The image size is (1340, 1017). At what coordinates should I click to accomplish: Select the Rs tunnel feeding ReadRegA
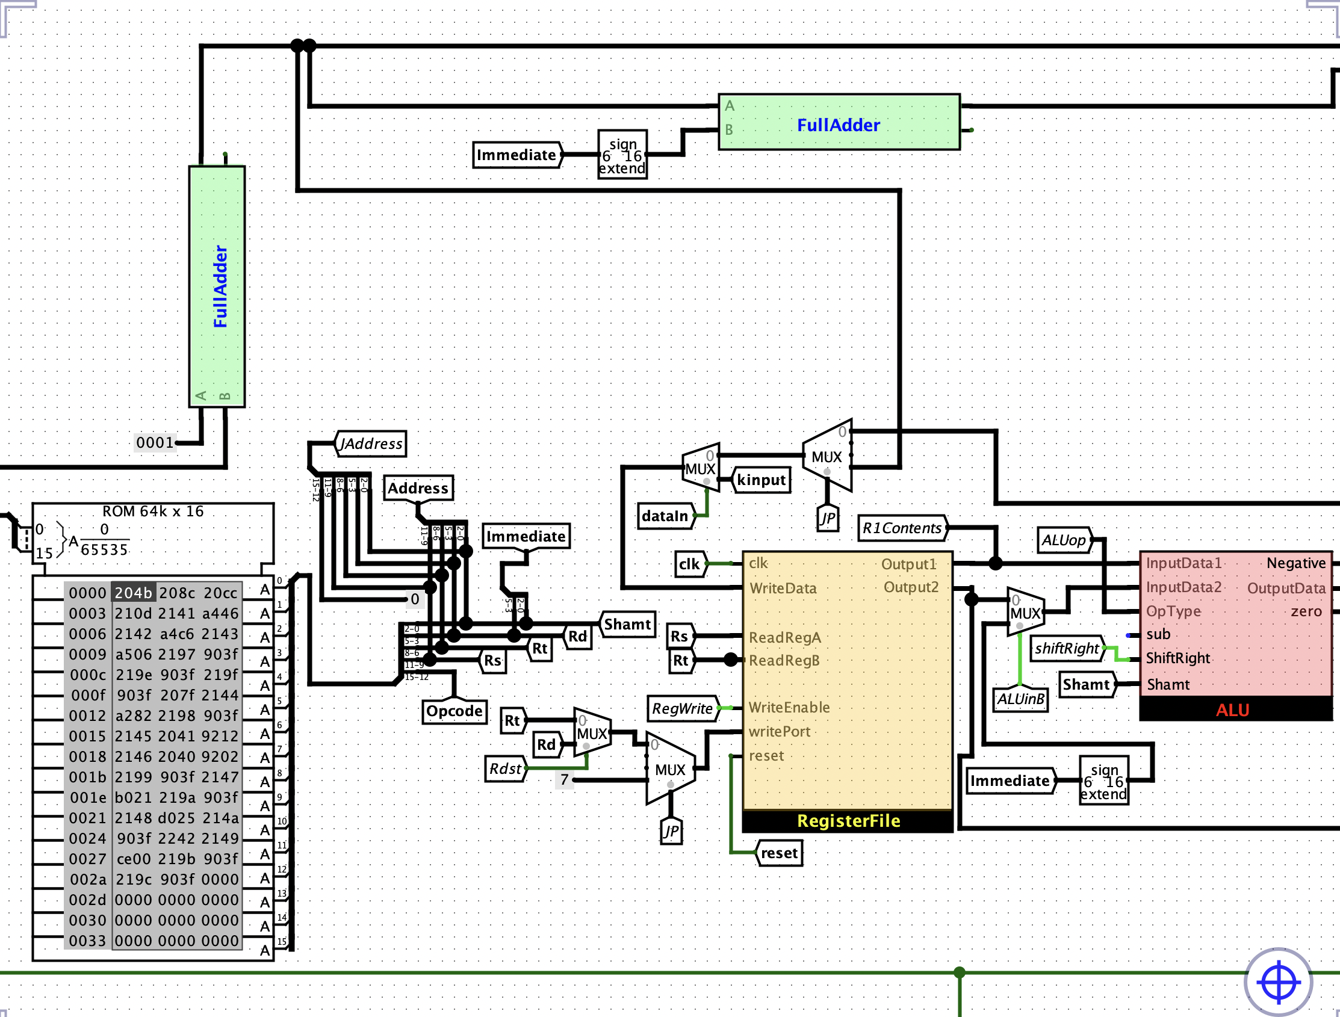tap(680, 636)
